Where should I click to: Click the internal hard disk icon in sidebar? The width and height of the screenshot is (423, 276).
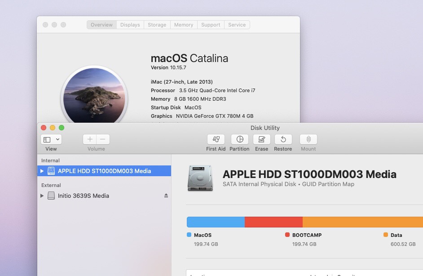click(51, 171)
